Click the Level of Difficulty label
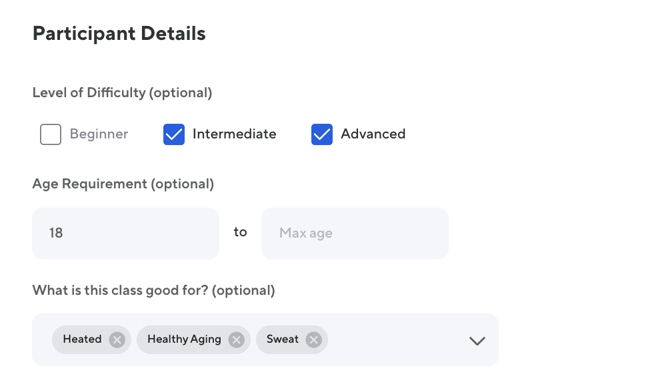 pyautogui.click(x=122, y=93)
